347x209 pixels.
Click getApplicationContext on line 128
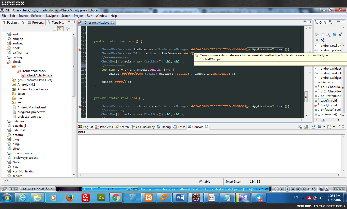click(x=265, y=49)
